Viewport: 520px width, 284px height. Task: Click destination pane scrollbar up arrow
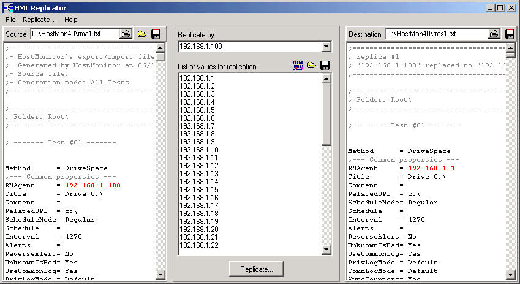[x=510, y=48]
